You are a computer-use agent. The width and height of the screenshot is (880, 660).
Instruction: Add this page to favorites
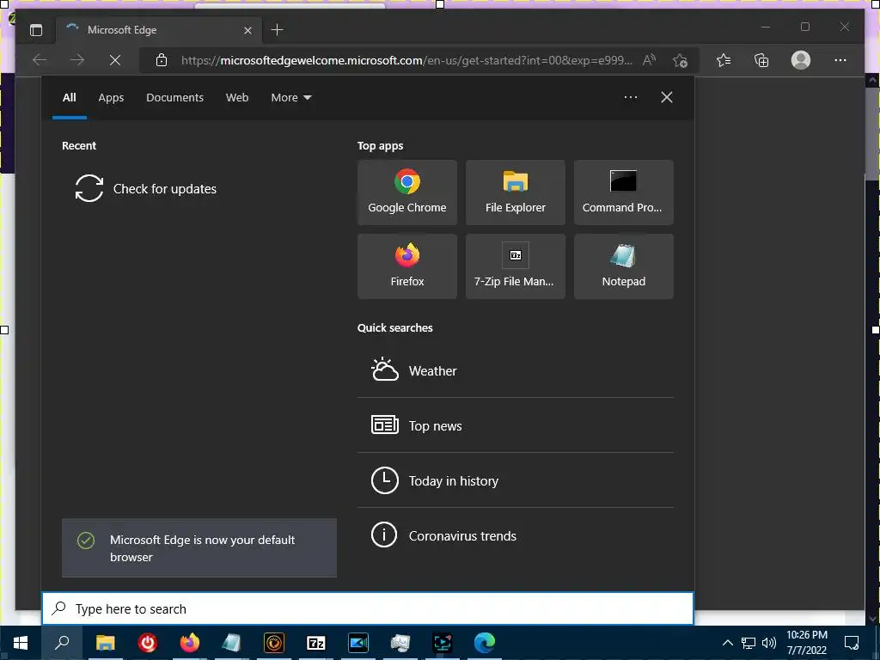pos(680,60)
